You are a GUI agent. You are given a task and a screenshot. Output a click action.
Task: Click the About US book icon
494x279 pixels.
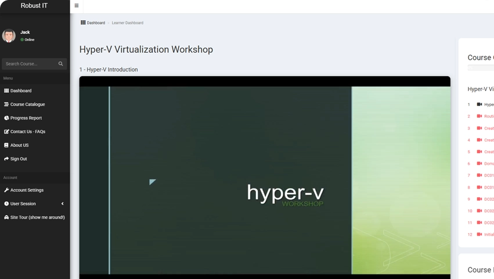click(x=6, y=145)
